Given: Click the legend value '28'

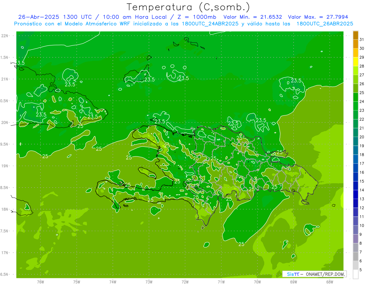Looking at the screenshot, I should click(362, 66).
